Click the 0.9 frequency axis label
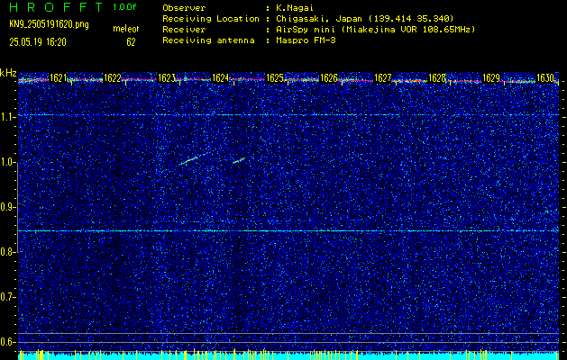This screenshot has height=360, width=567. click(x=6, y=207)
